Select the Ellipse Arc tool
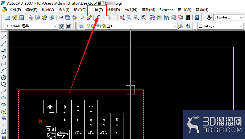The image size is (245, 139). tap(4, 105)
